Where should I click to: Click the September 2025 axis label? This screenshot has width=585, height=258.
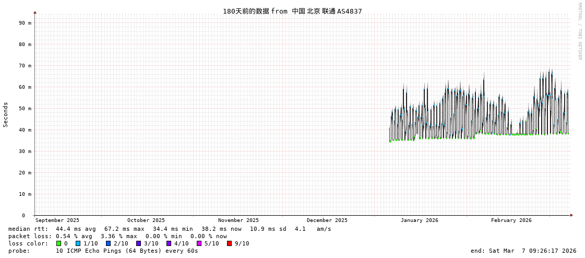(x=57, y=220)
